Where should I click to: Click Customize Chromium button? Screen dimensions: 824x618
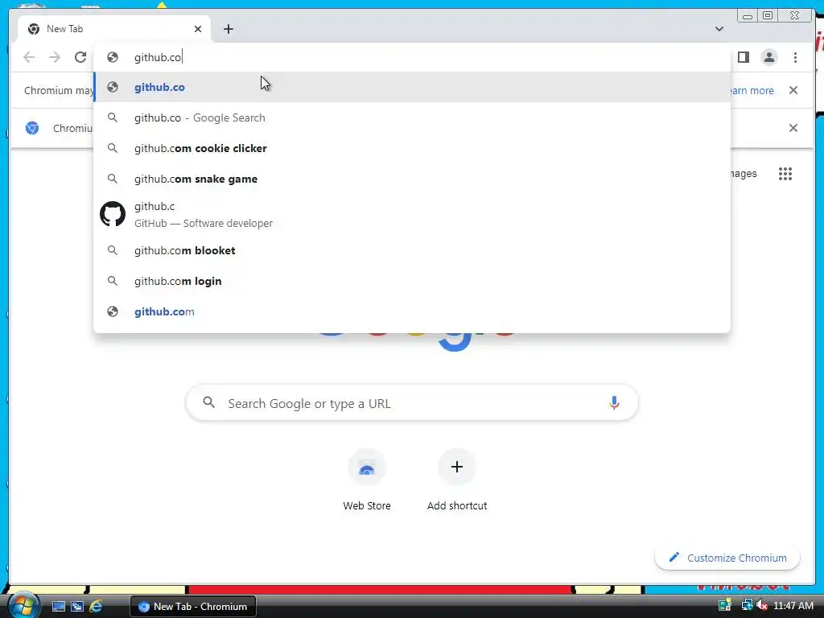727,558
